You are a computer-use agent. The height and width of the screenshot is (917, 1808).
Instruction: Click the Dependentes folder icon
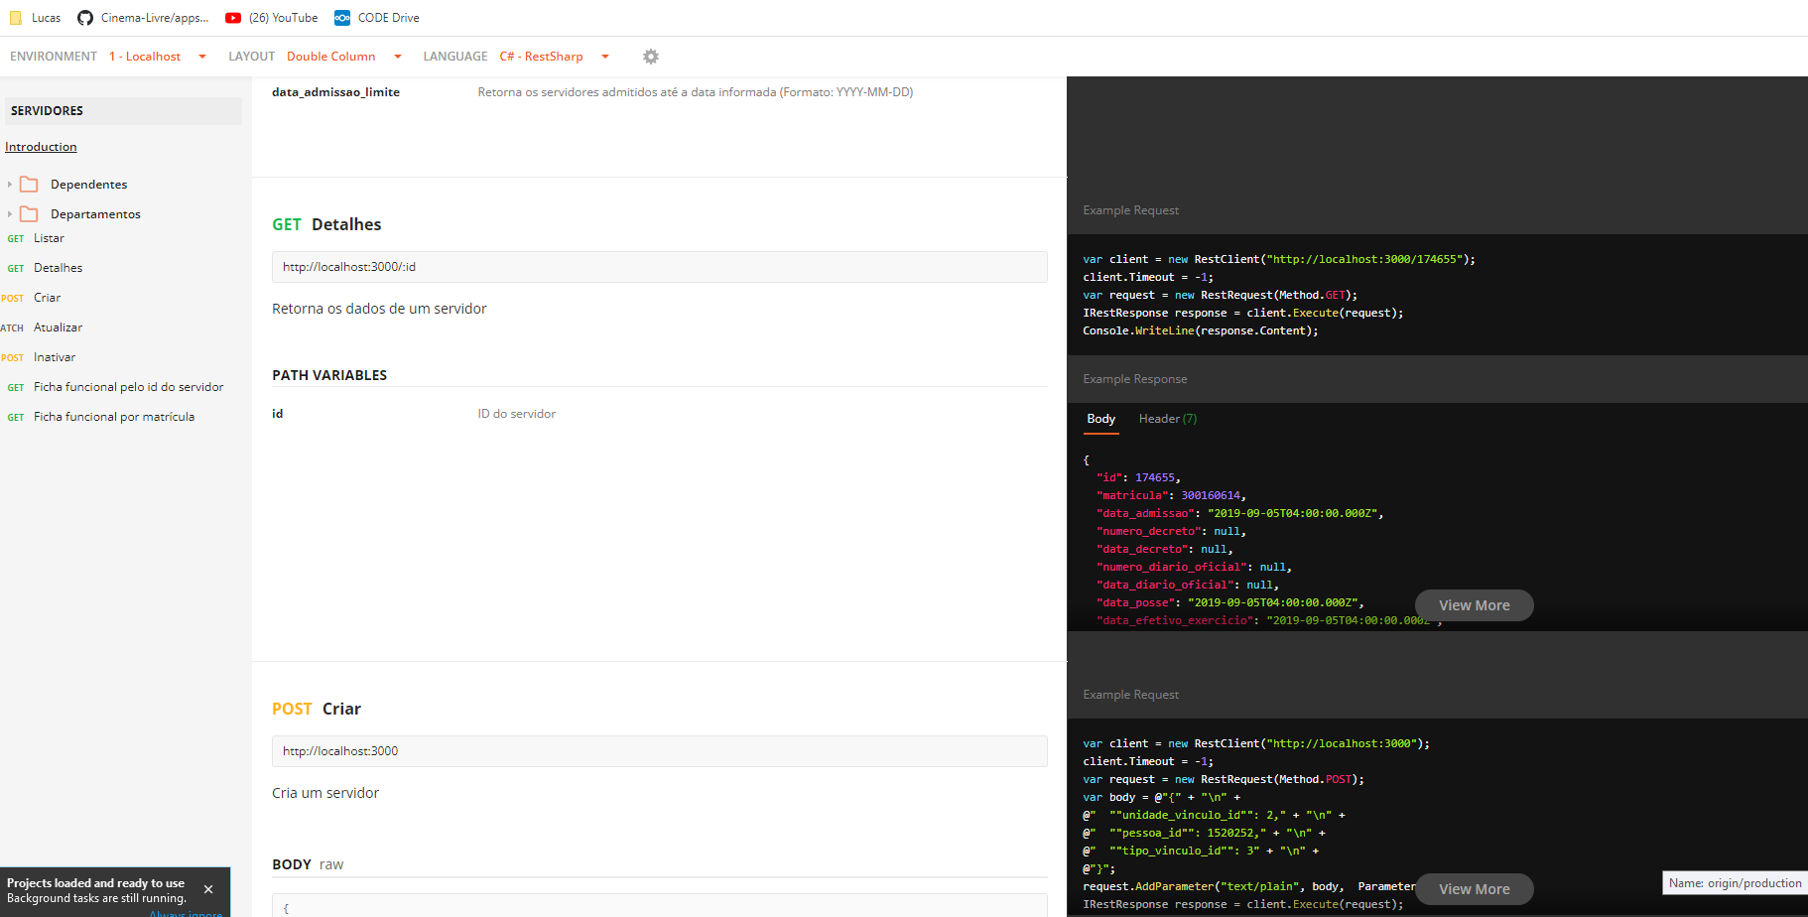30,185
